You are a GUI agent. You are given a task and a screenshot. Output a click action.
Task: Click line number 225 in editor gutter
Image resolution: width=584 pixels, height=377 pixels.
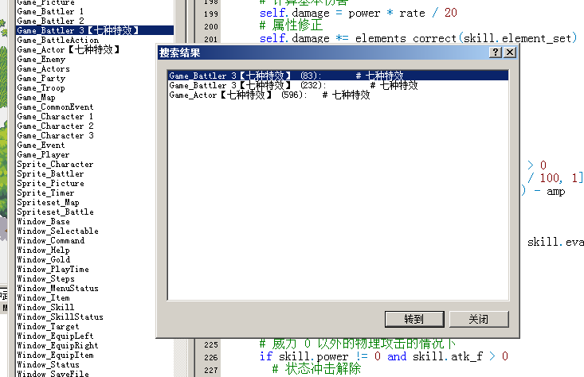[x=211, y=345]
